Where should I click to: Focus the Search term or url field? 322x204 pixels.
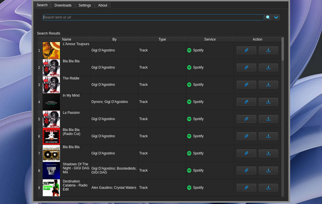coord(153,17)
